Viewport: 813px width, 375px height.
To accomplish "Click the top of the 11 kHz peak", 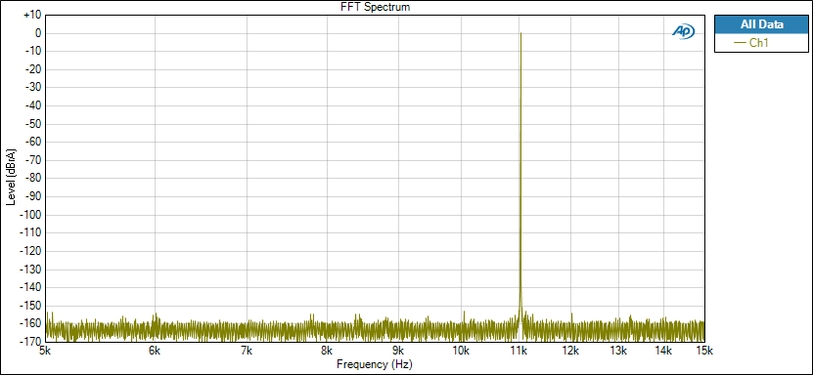I will [520, 33].
